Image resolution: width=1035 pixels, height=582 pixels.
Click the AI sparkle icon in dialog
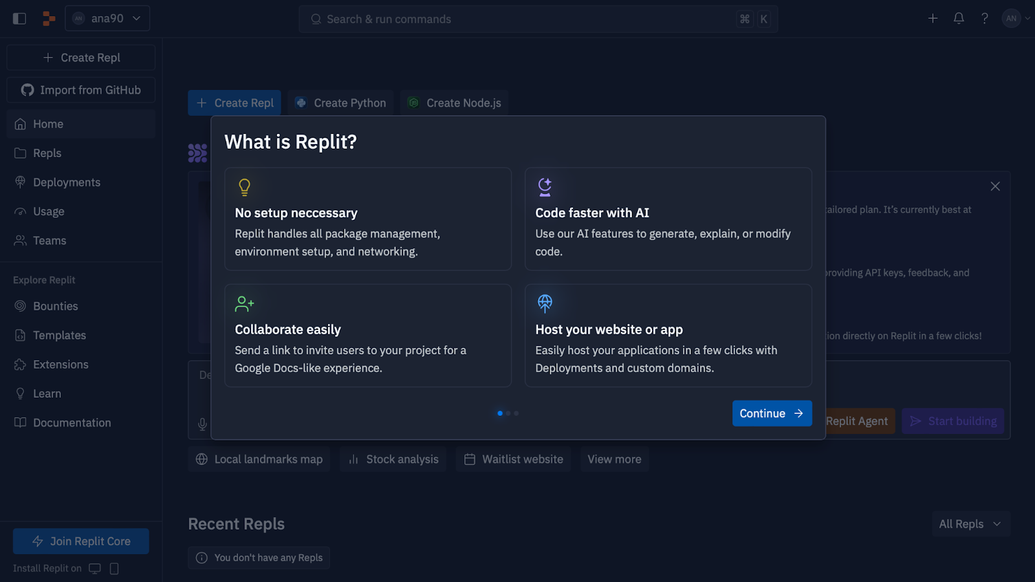click(x=545, y=187)
